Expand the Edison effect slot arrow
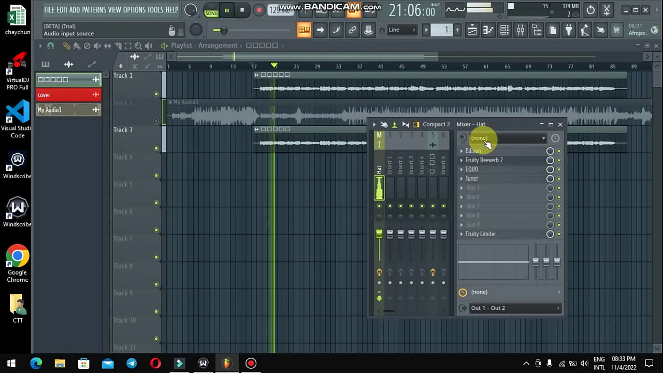This screenshot has height=373, width=663. [x=462, y=151]
